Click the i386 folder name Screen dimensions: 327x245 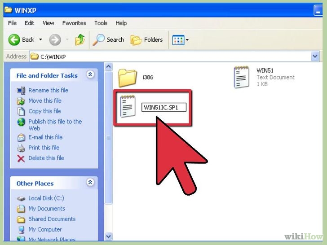click(x=148, y=77)
